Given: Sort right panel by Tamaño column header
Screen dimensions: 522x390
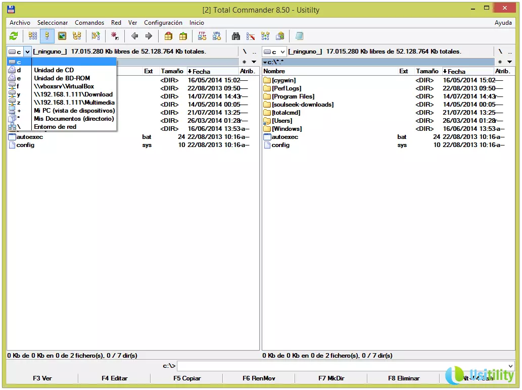Looking at the screenshot, I should (427, 71).
